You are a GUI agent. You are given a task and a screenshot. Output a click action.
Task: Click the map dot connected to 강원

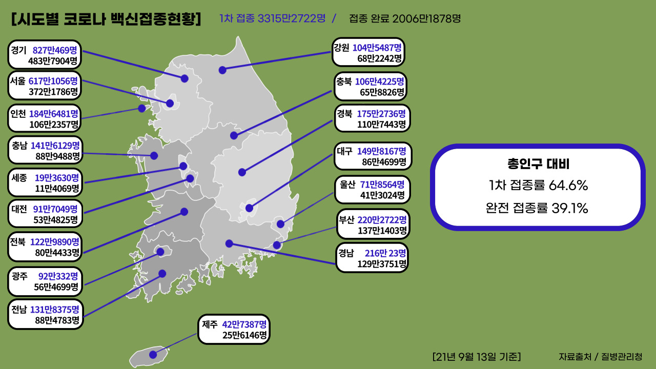222,70
